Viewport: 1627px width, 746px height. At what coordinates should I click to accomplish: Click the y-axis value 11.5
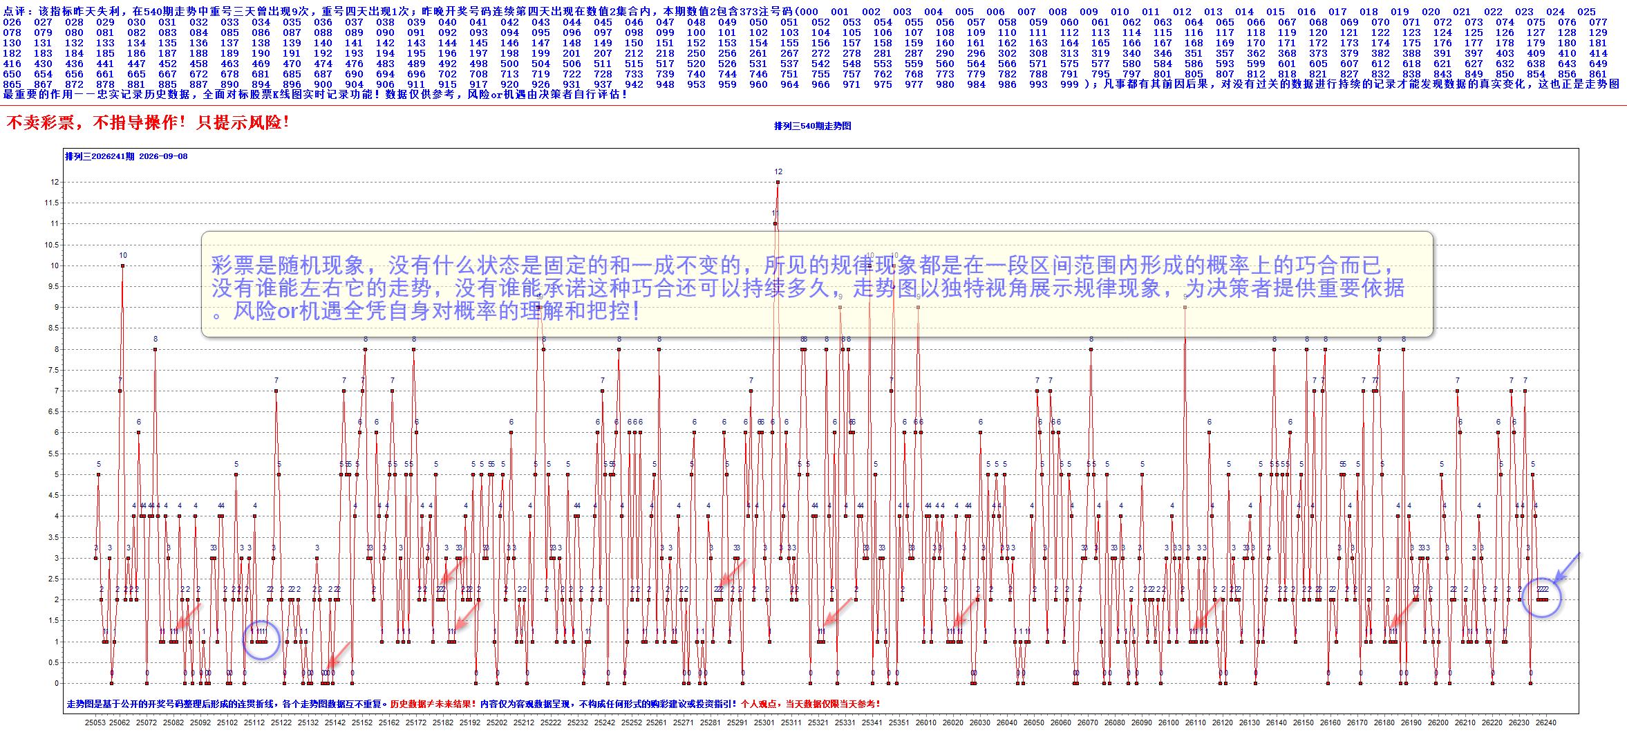click(52, 203)
